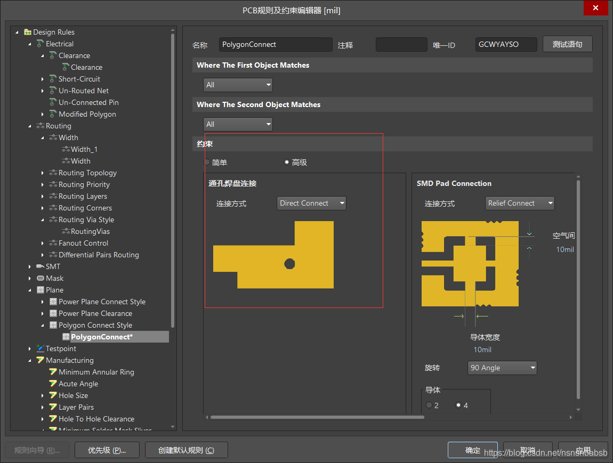Click the Un-Routed Net rule icon
This screenshot has height=463, width=613.
(x=53, y=91)
